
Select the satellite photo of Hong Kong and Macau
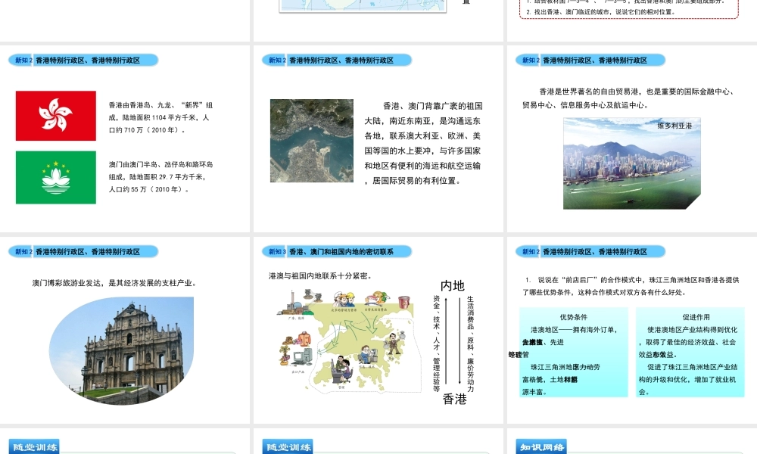(312, 141)
